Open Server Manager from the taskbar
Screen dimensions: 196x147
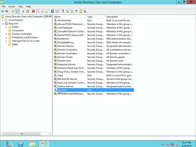click(x=9, y=144)
